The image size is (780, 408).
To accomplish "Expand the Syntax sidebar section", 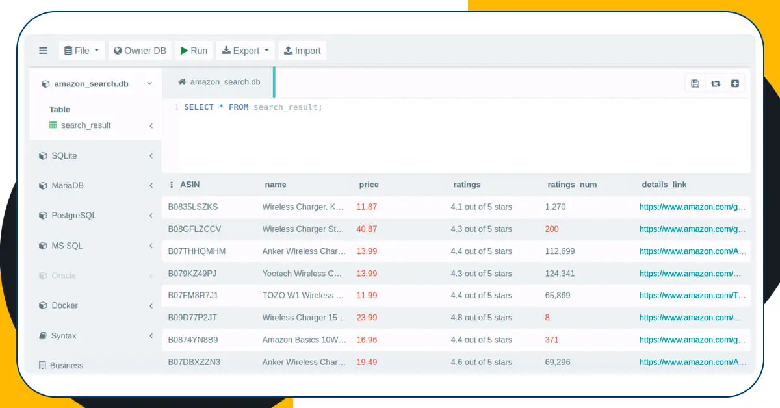I will coord(151,336).
